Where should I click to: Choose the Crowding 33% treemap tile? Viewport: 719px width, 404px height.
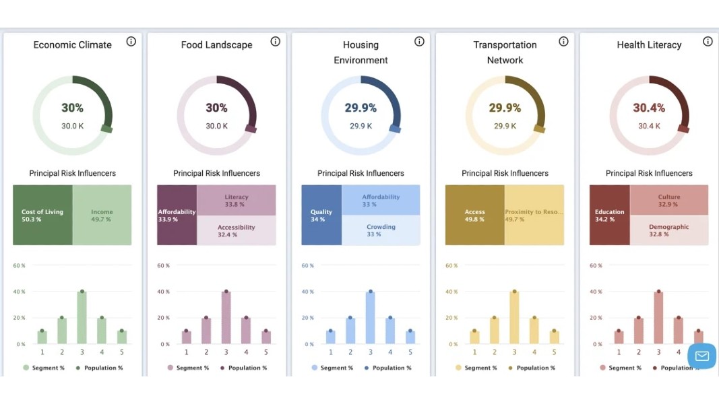click(x=381, y=230)
